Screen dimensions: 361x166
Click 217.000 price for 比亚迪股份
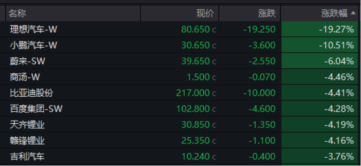[193, 93]
